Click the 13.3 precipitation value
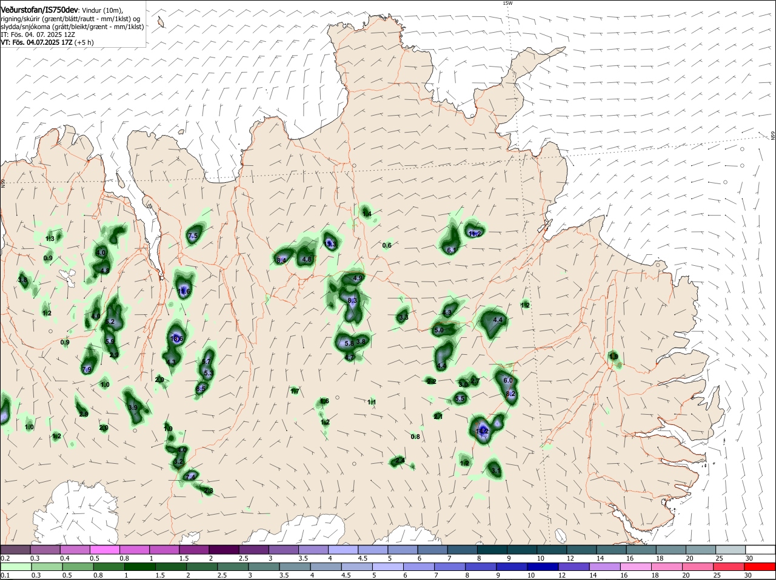Image resolution: width=776 pixels, height=580 pixels. [x=331, y=244]
